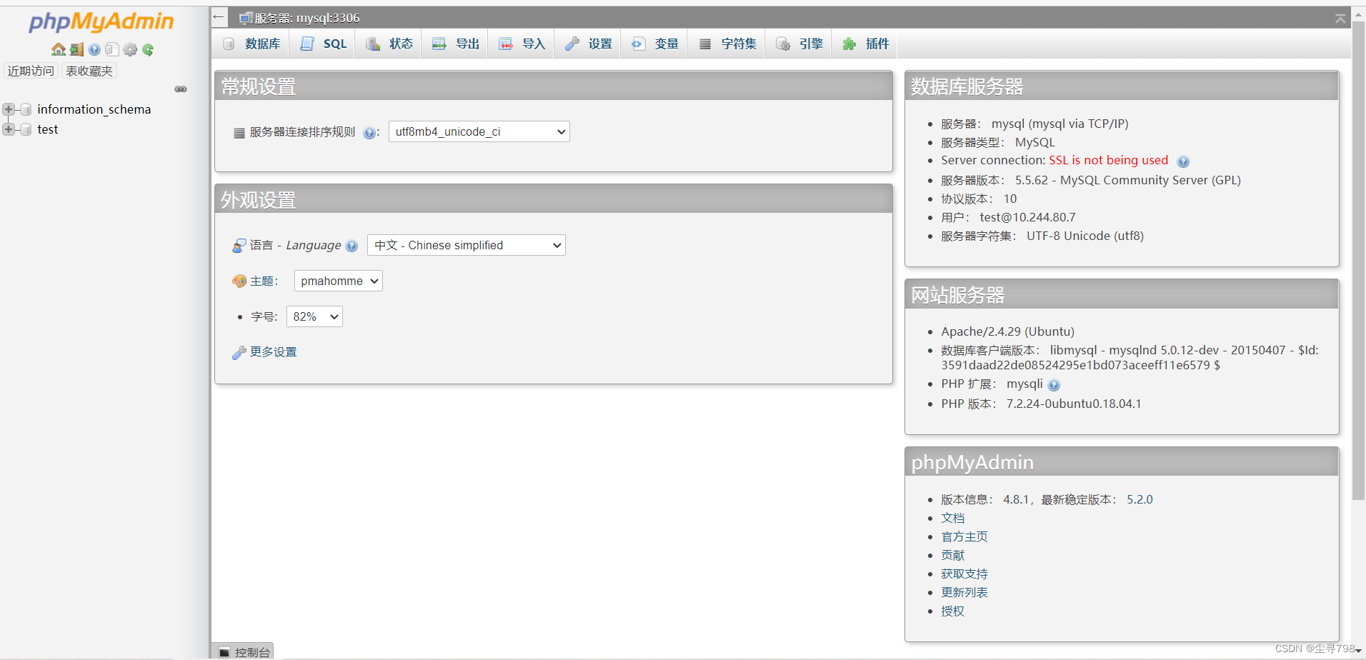Click the help icon next to SSL status

(x=1183, y=161)
